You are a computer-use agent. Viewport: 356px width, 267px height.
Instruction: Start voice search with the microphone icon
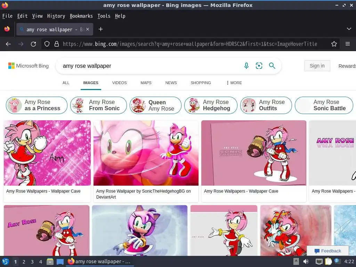[x=246, y=66]
